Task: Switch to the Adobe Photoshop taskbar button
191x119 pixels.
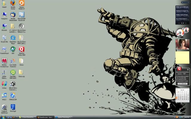Action: (x=63, y=117)
